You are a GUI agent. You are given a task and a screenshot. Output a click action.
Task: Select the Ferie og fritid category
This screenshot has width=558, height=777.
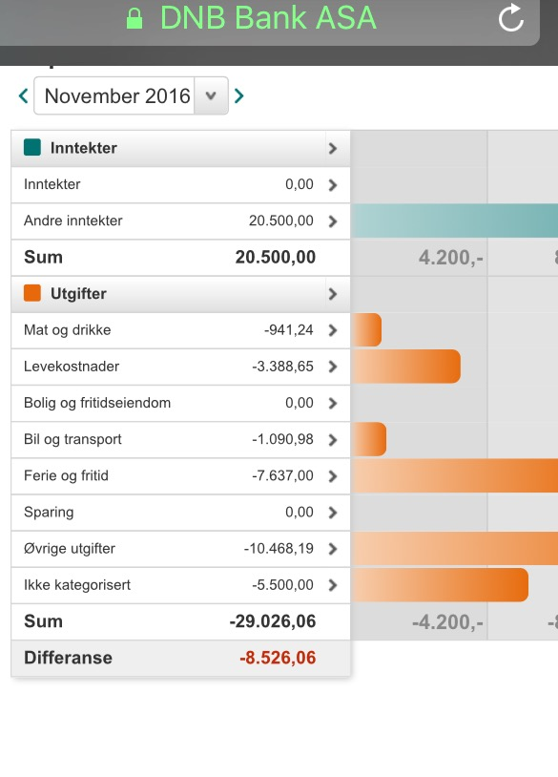coord(180,476)
